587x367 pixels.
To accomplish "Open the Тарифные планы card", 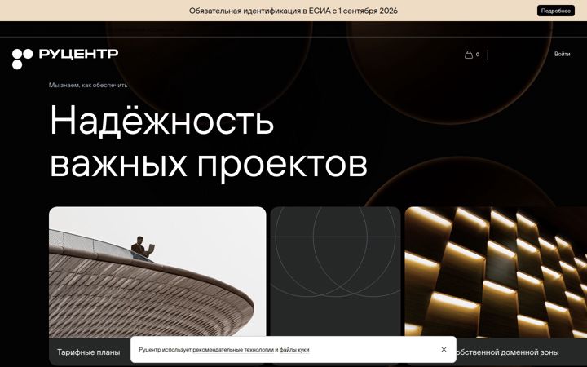I will 89,352.
